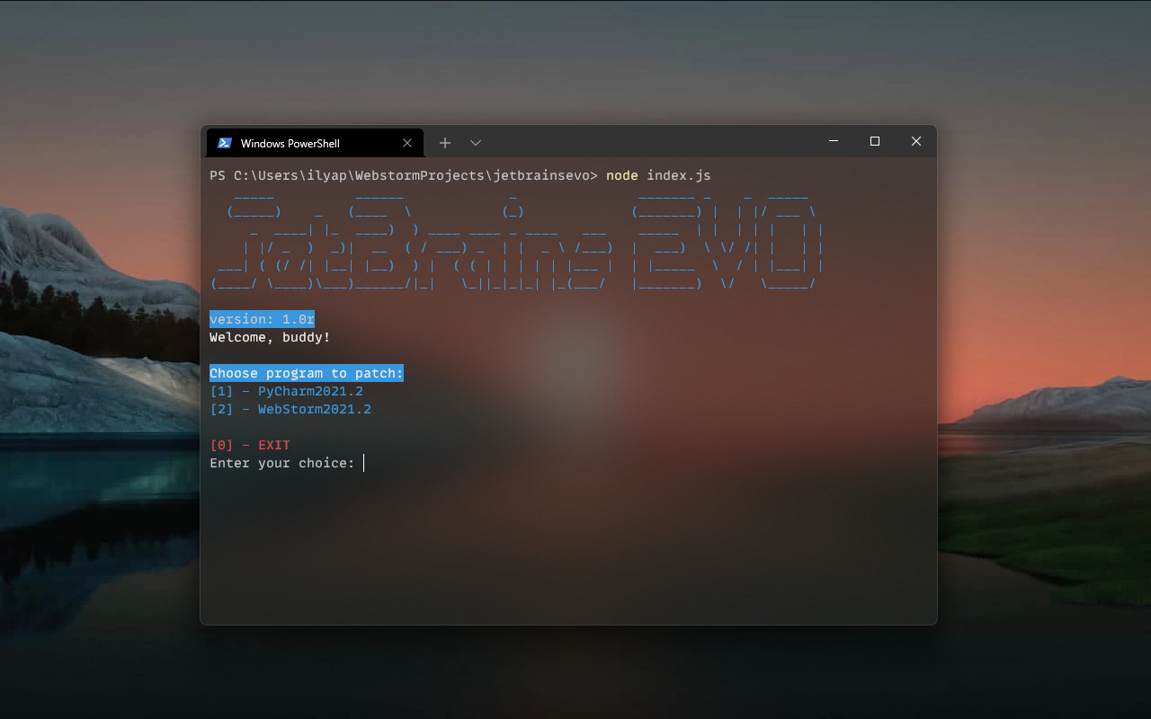Close the Windows PowerShell tab
This screenshot has height=719, width=1151.
tap(407, 142)
